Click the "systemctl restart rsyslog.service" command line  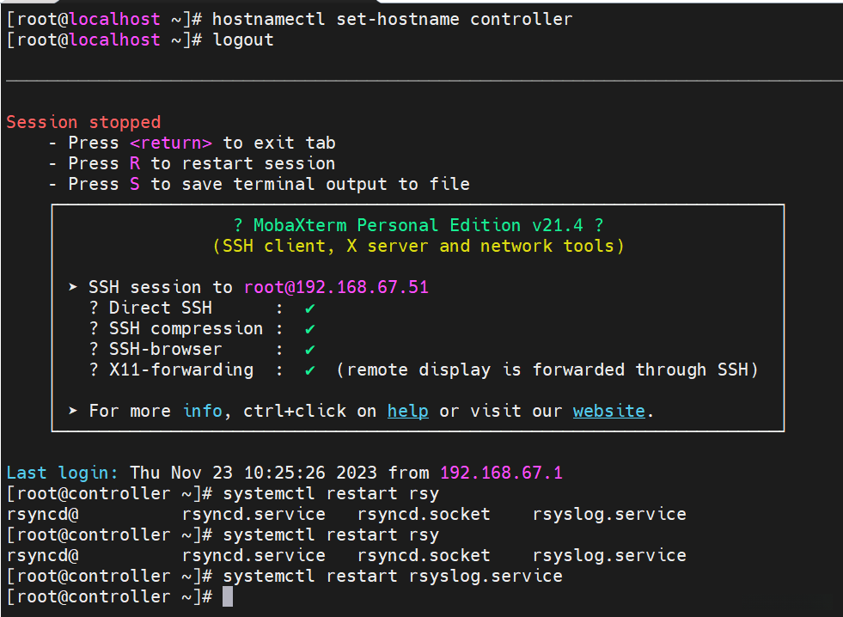pyautogui.click(x=392, y=576)
